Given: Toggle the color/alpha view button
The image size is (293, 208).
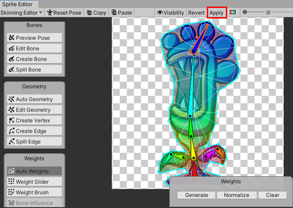Looking at the screenshot, I should [x=232, y=13].
